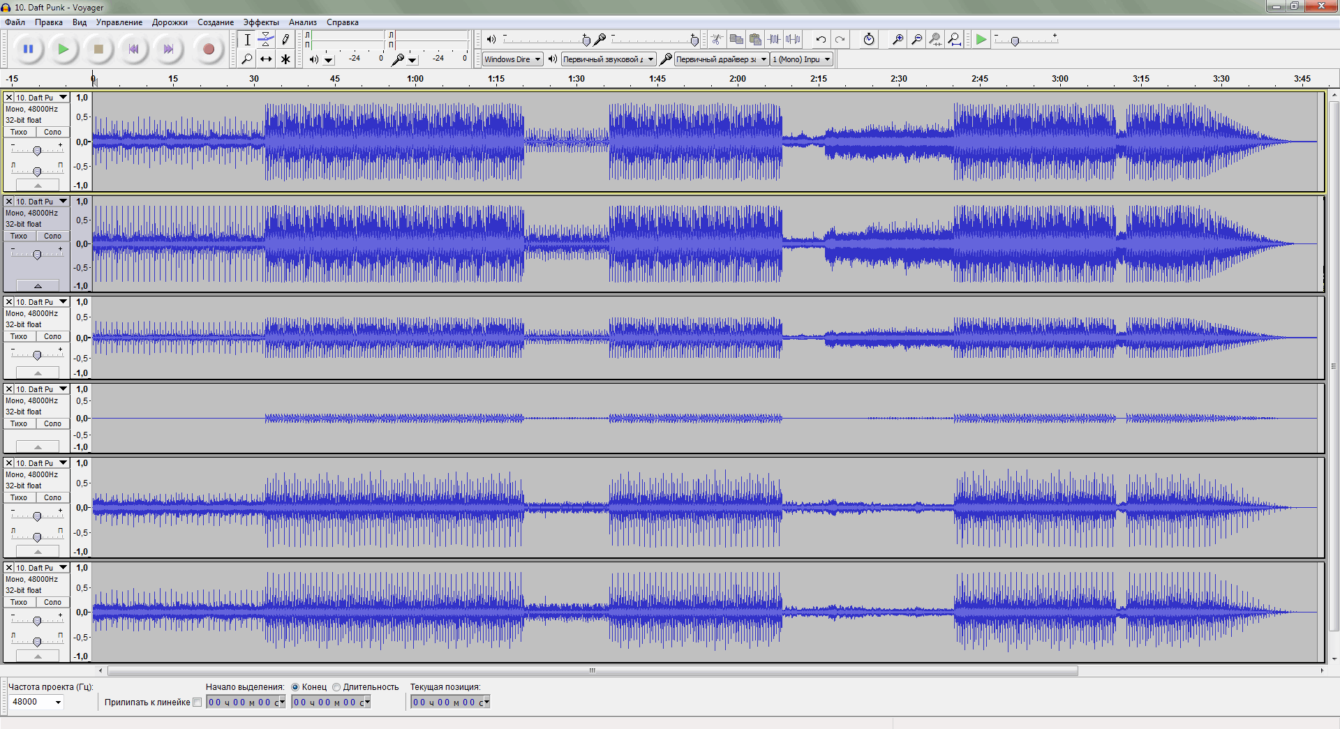
Task: Open the Эффекты menu
Action: coord(261,22)
